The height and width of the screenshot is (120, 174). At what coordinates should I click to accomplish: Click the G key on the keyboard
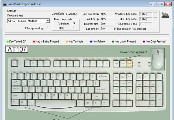pyautogui.click(x=52, y=89)
